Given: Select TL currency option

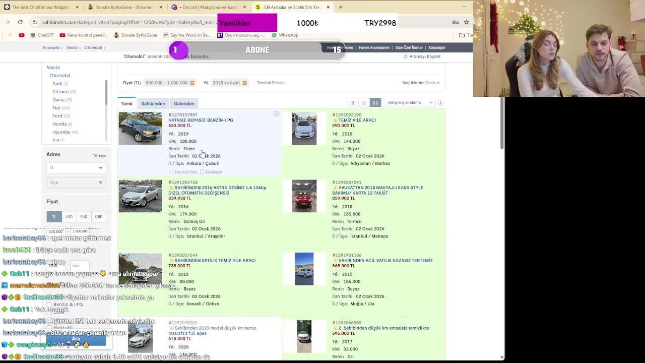Looking at the screenshot, I should [x=54, y=217].
